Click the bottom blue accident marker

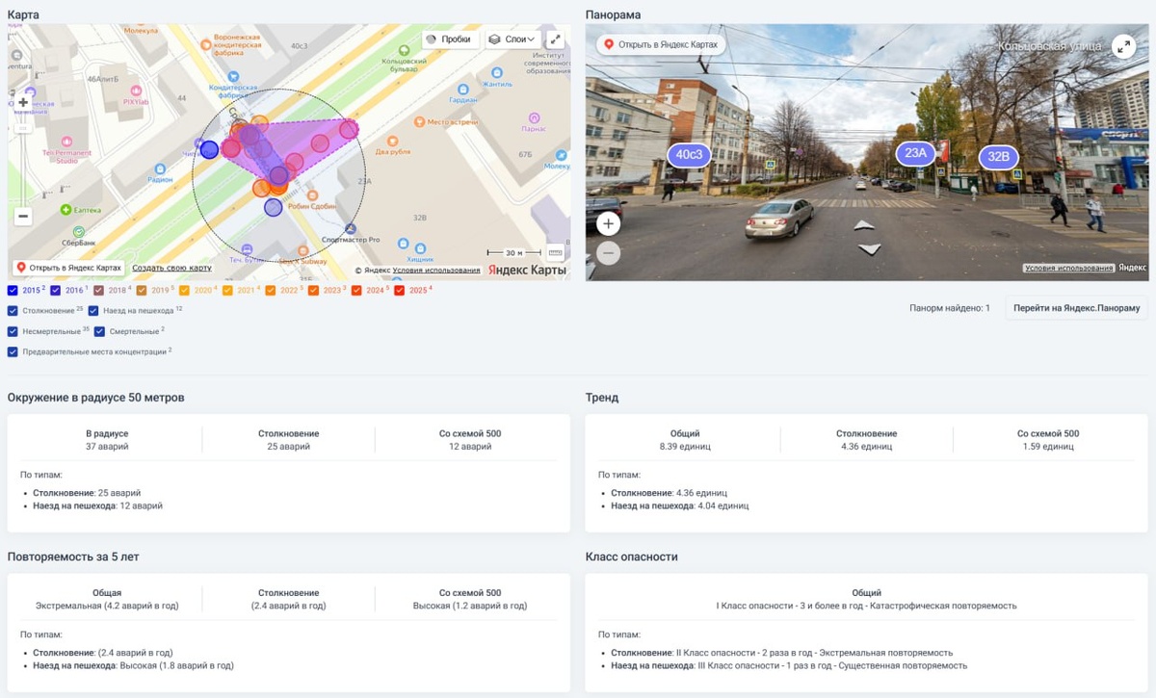(x=274, y=207)
